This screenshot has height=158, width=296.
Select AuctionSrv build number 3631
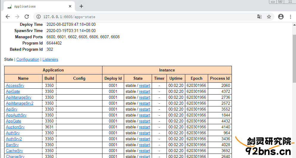(49, 127)
